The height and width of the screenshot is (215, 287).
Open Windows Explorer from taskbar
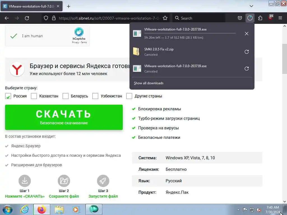coord(59,209)
